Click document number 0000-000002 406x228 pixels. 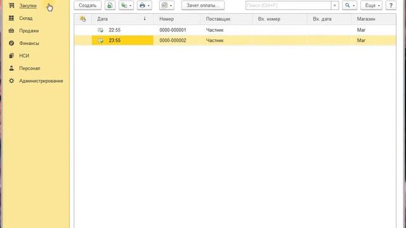pos(173,41)
